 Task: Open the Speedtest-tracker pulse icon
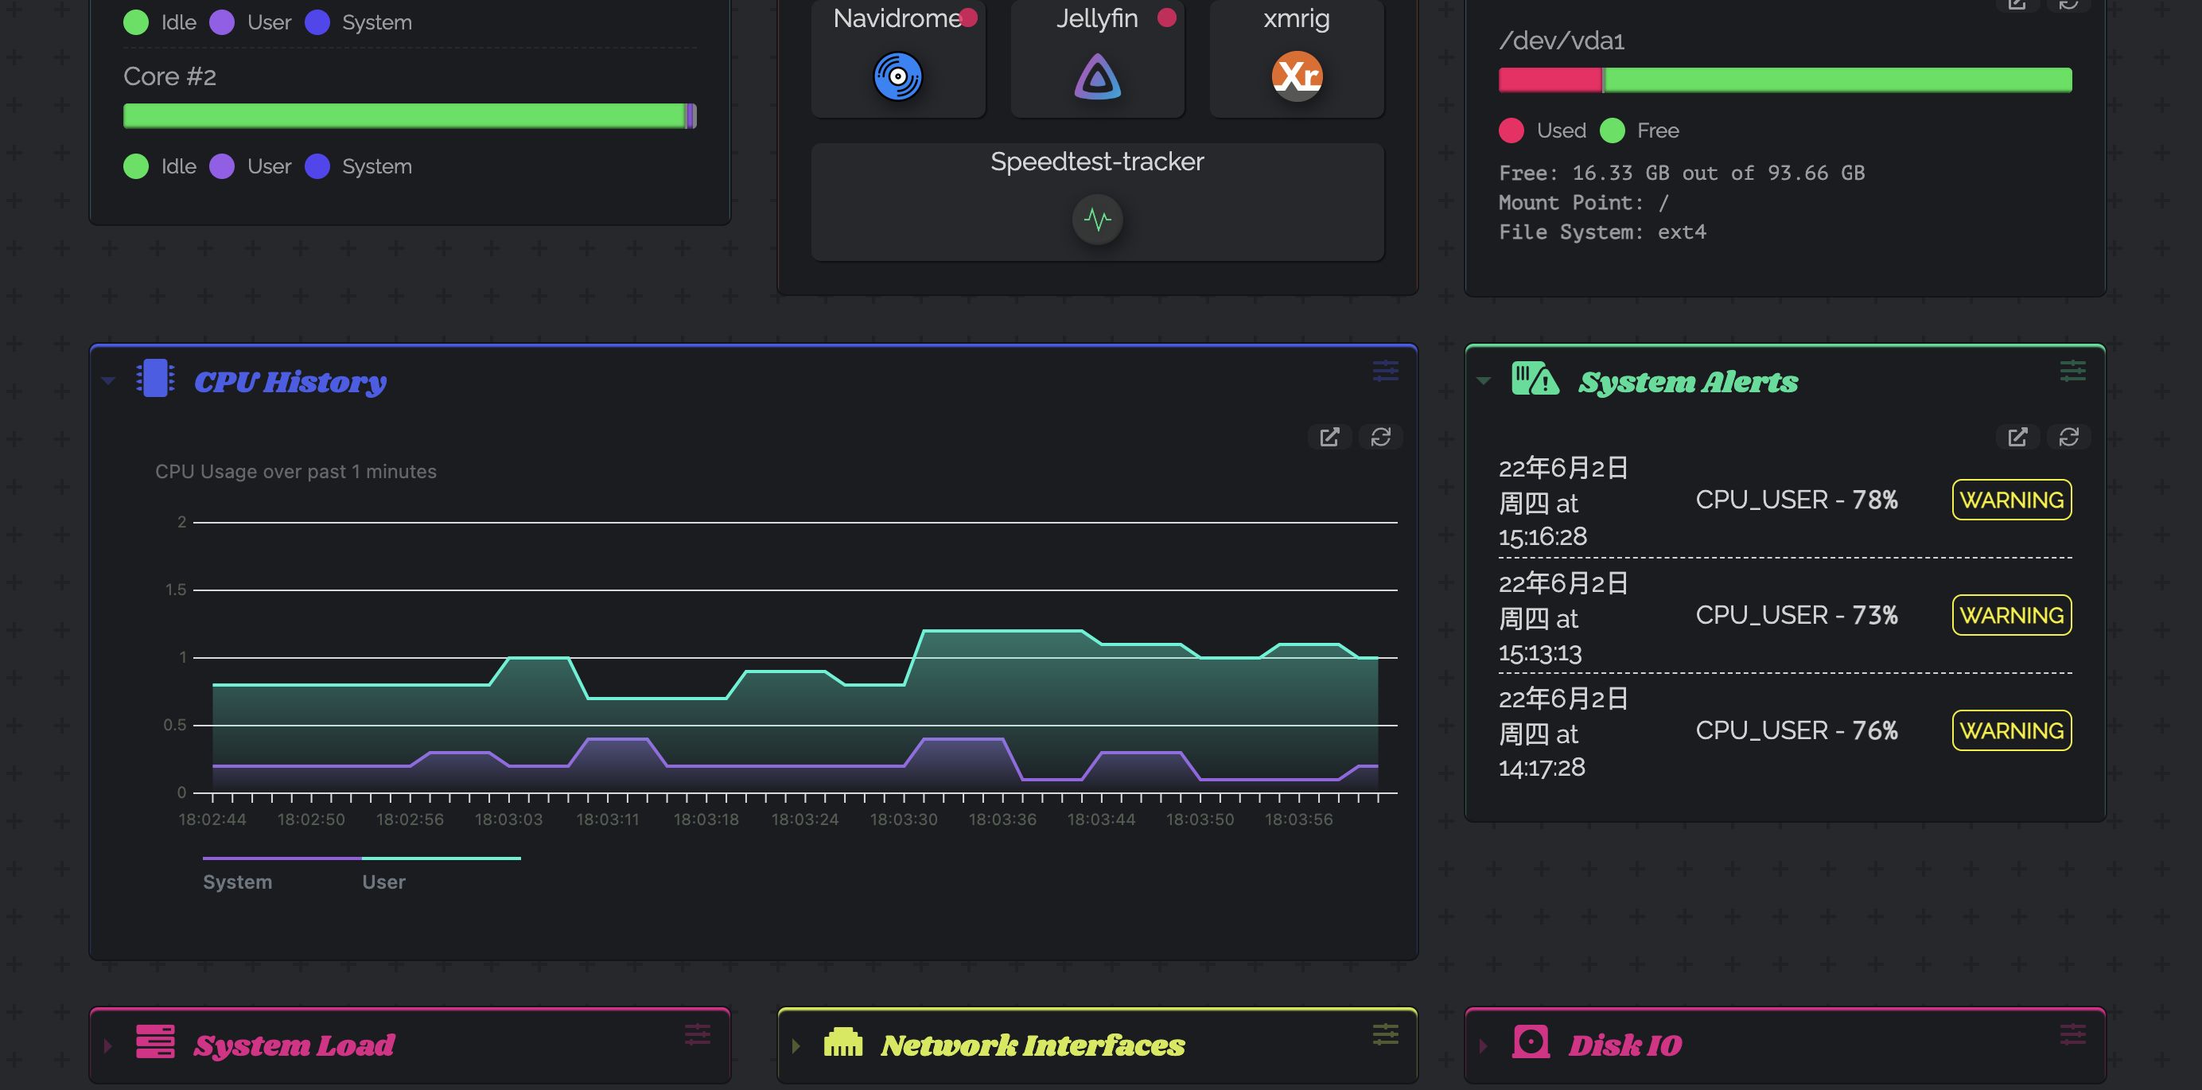click(x=1097, y=220)
